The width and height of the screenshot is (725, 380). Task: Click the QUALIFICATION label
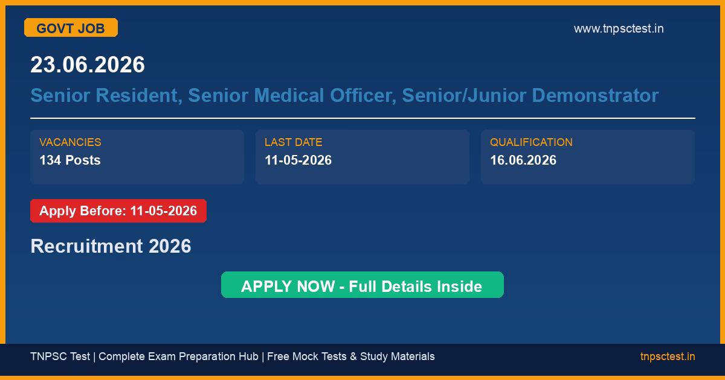click(531, 142)
